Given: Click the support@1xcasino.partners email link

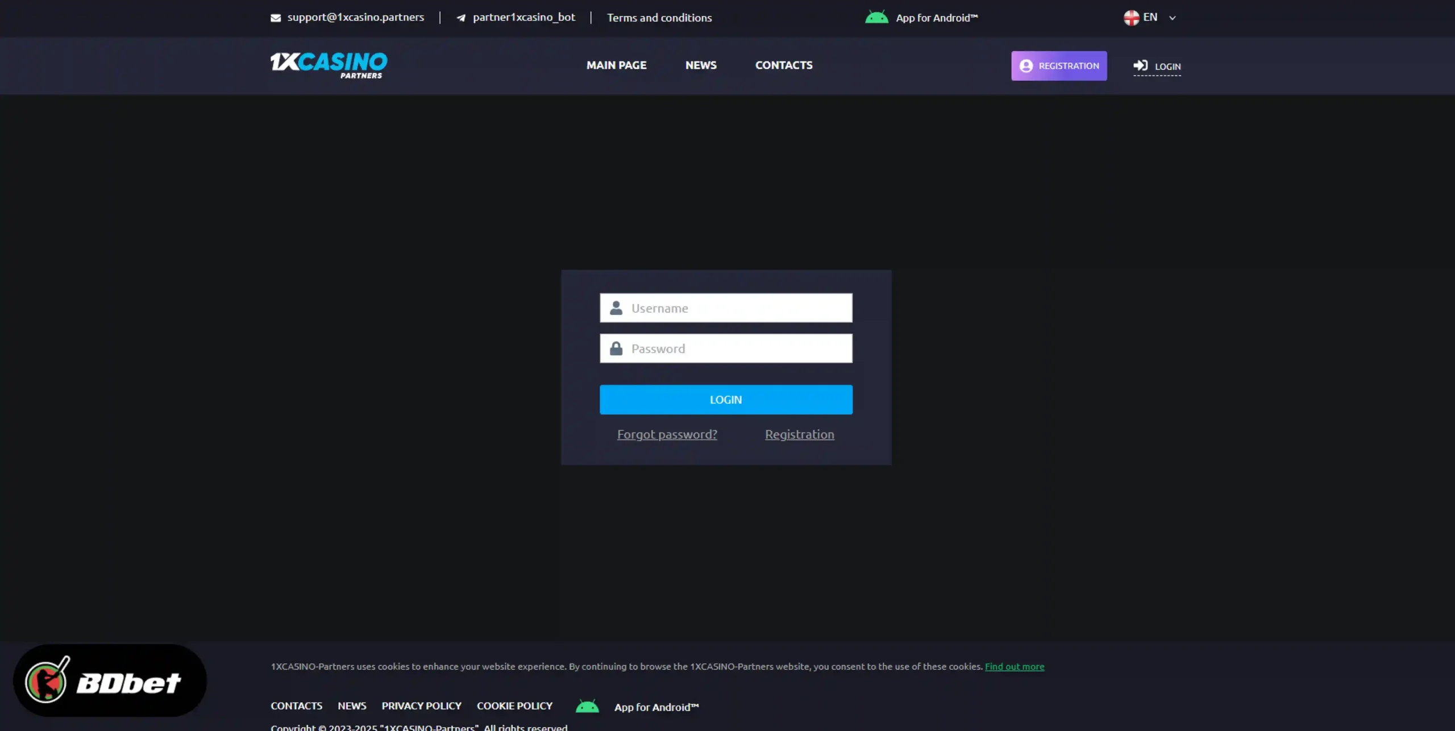Looking at the screenshot, I should [356, 17].
